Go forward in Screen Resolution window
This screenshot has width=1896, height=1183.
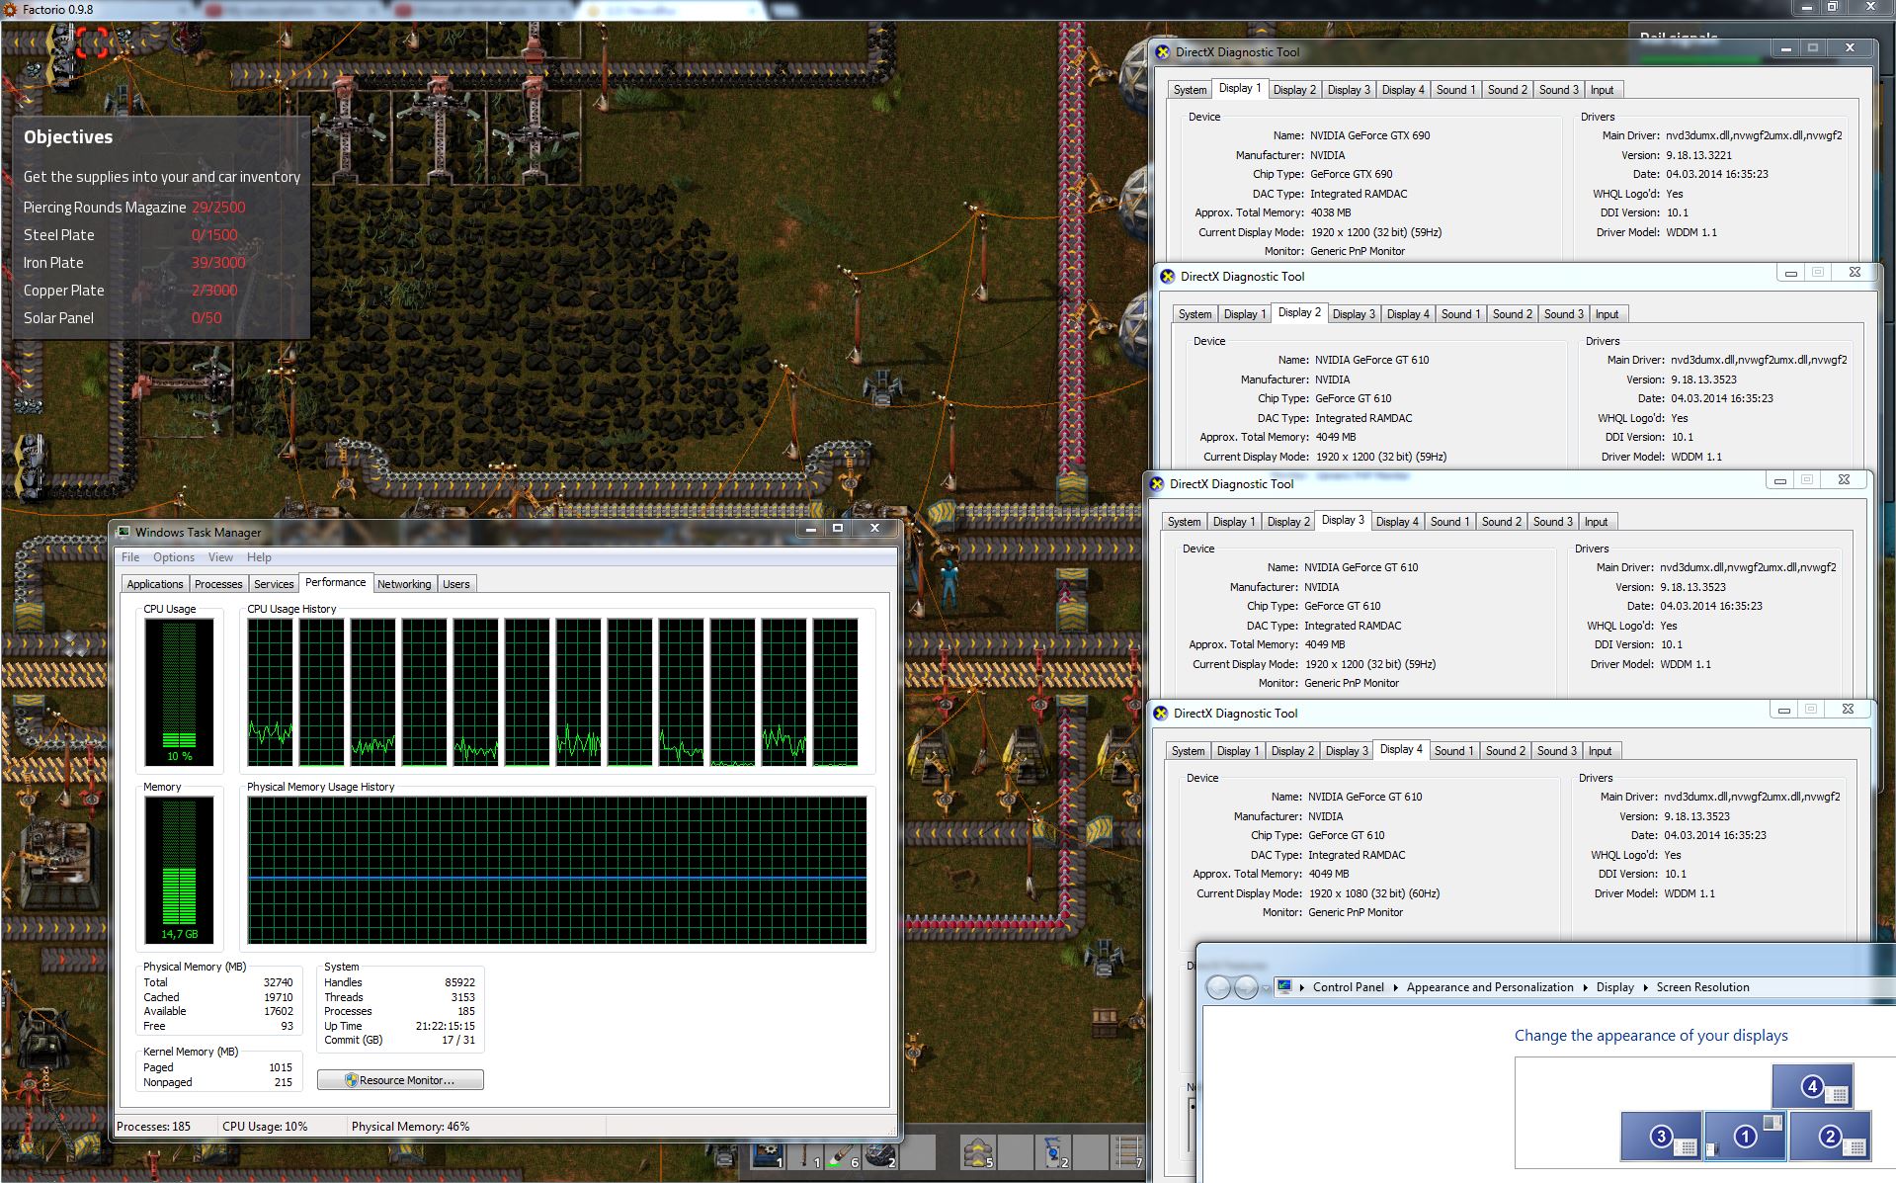click(1246, 987)
